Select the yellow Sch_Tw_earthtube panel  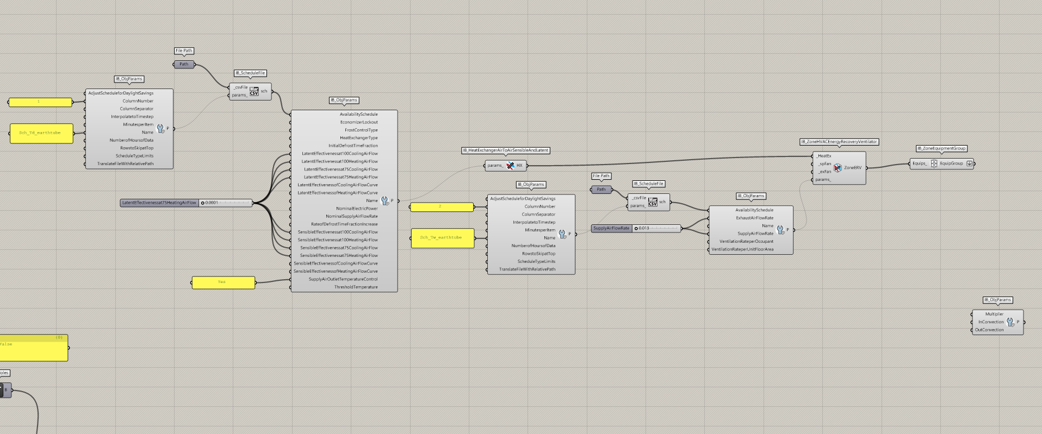[x=443, y=238]
